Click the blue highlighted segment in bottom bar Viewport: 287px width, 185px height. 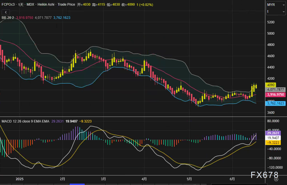(77, 184)
